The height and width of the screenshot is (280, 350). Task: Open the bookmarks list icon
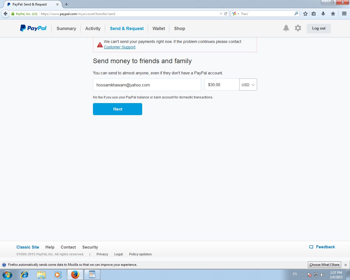point(314,14)
